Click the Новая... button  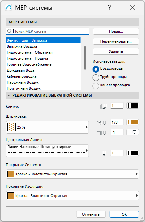pyautogui.click(x=116, y=31)
